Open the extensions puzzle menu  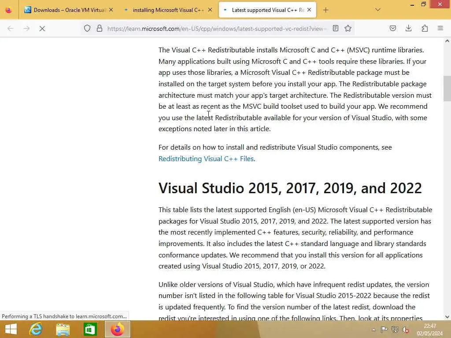pyautogui.click(x=425, y=28)
